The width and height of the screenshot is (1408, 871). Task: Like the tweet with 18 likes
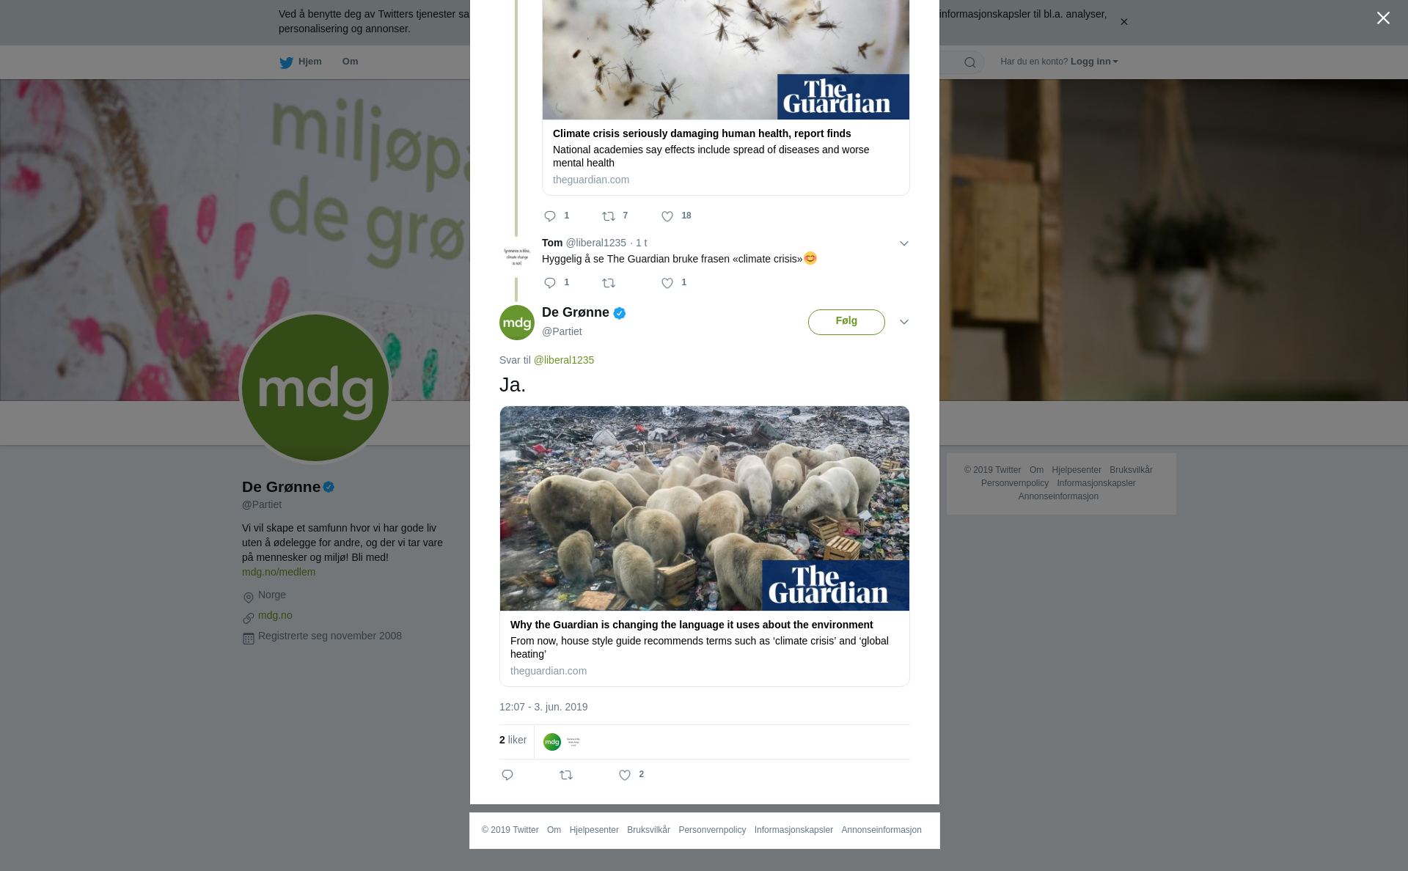pyautogui.click(x=667, y=216)
